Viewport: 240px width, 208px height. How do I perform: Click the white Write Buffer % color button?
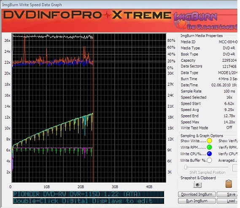pyautogui.click(x=209, y=160)
